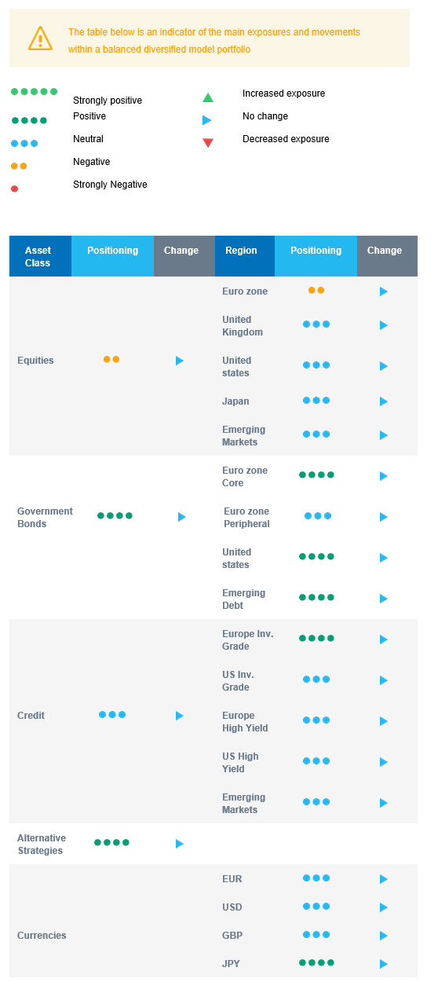This screenshot has width=438, height=982.
Task: Click the Strongly positive five-dot indicator
Action: click(34, 92)
